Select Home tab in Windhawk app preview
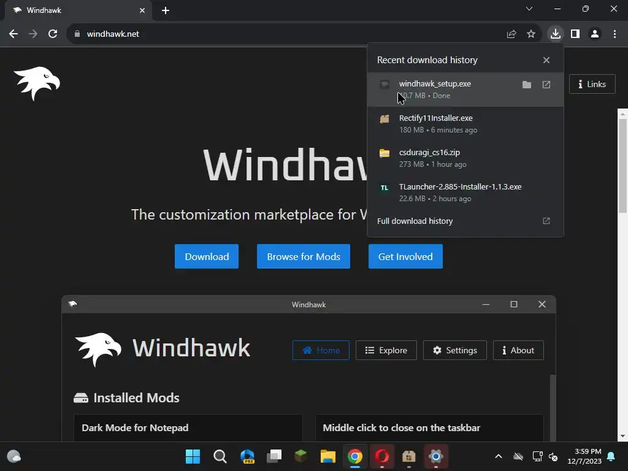This screenshot has height=471, width=628. tap(321, 350)
